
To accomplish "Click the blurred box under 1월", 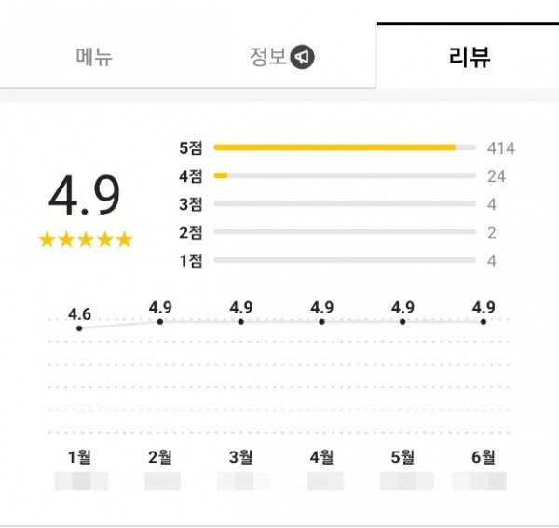I will [x=81, y=480].
